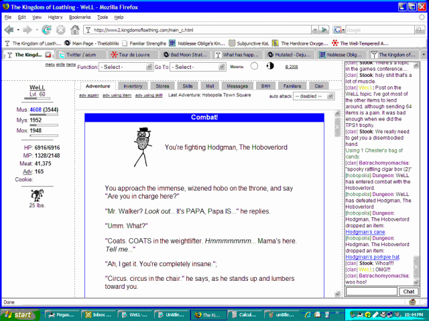Click the Home icon in navigation toolbar

pyautogui.click(x=75, y=30)
